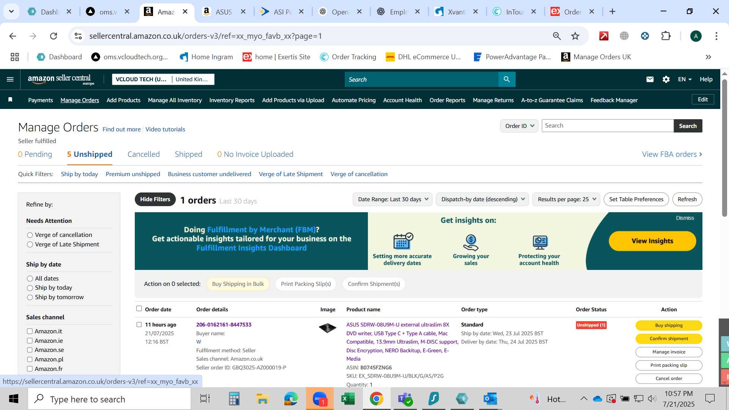This screenshot has height=410, width=729.
Task: Open Chrome profile avatar A
Action: (x=696, y=36)
